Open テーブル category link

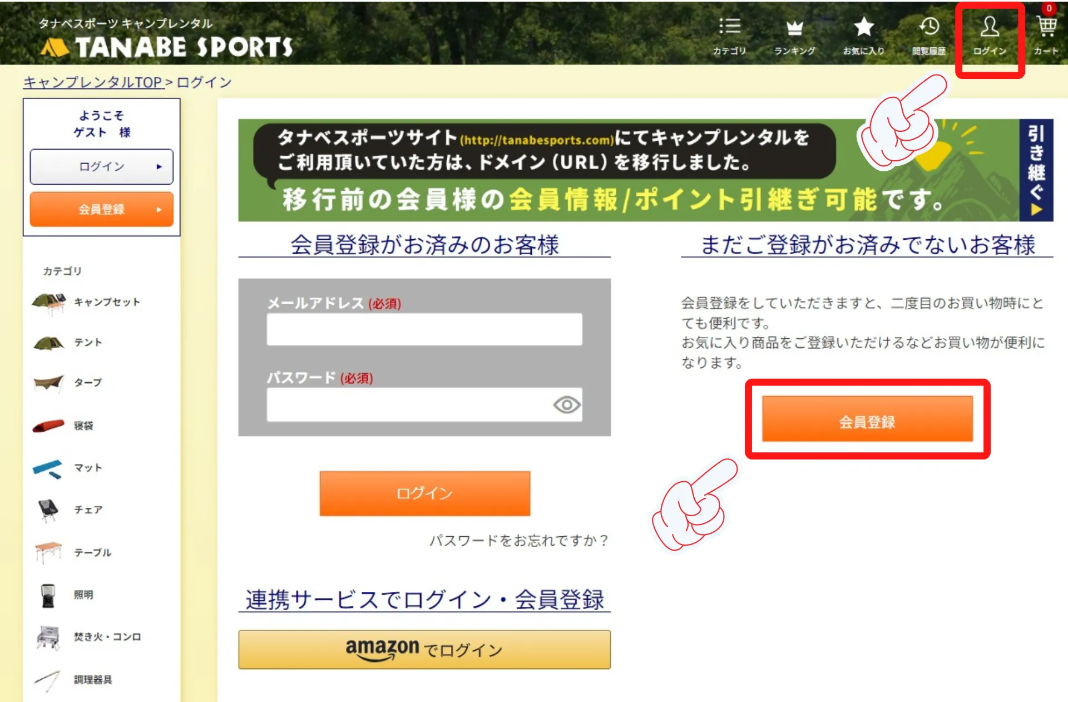[x=93, y=552]
